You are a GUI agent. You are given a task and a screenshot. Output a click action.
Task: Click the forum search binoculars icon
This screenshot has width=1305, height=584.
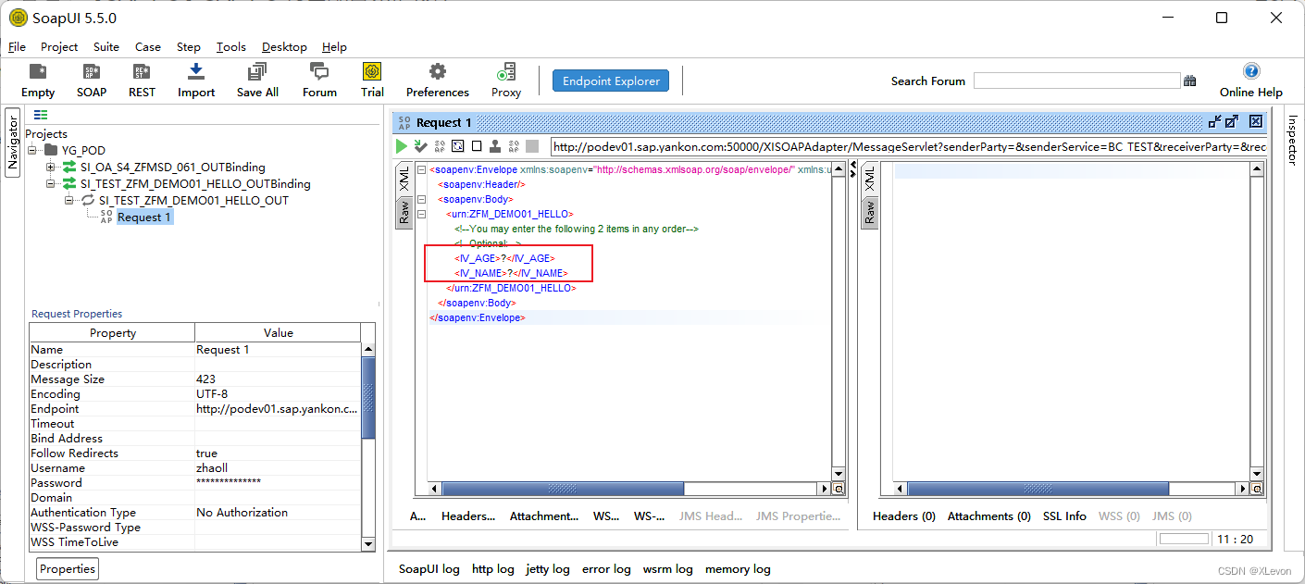click(1190, 81)
